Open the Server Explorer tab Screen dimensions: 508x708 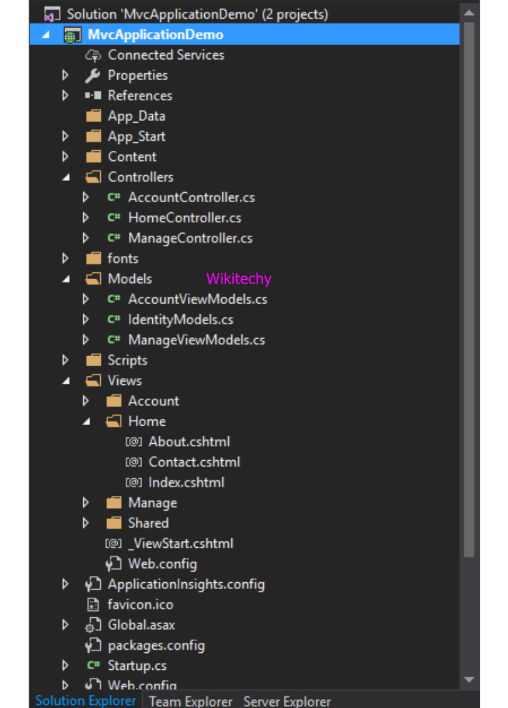tap(287, 701)
